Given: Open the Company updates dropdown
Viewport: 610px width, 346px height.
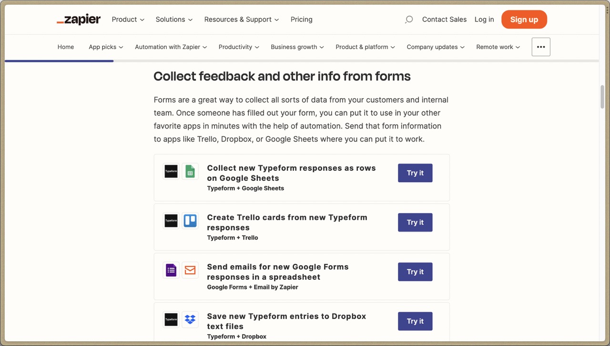Looking at the screenshot, I should pyautogui.click(x=436, y=47).
